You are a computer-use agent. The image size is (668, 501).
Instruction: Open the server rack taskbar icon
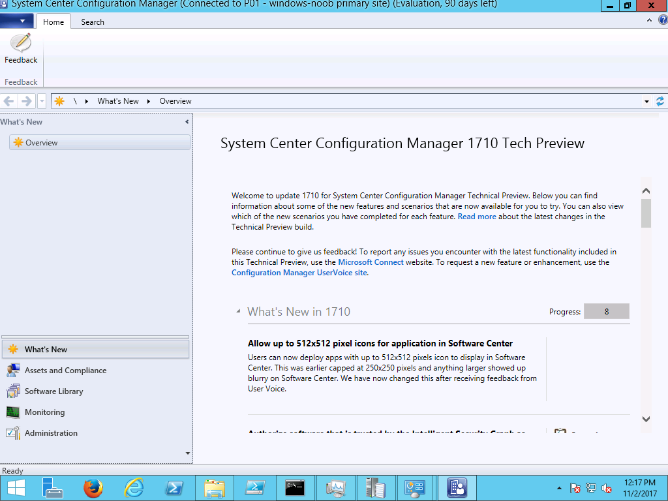(375, 488)
